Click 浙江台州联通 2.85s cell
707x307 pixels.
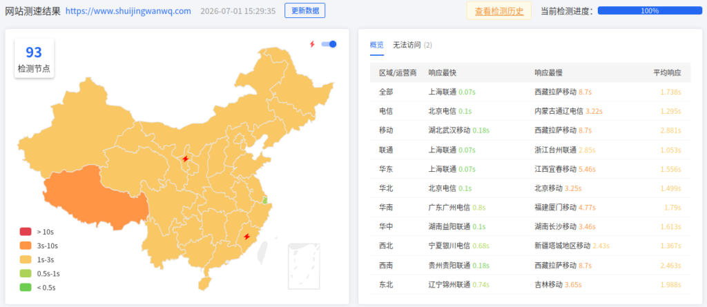(x=565, y=150)
